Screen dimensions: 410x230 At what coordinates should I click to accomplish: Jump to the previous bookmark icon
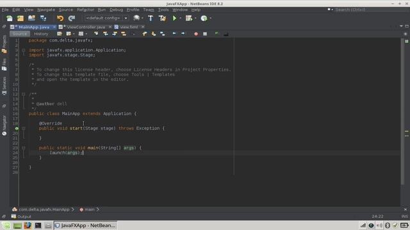pyautogui.click(x=145, y=34)
